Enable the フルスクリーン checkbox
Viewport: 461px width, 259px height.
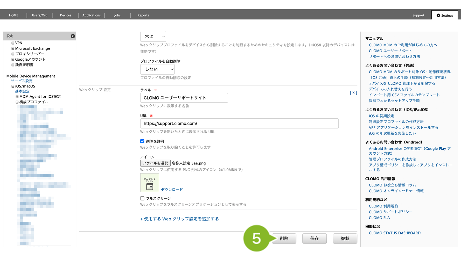142,198
